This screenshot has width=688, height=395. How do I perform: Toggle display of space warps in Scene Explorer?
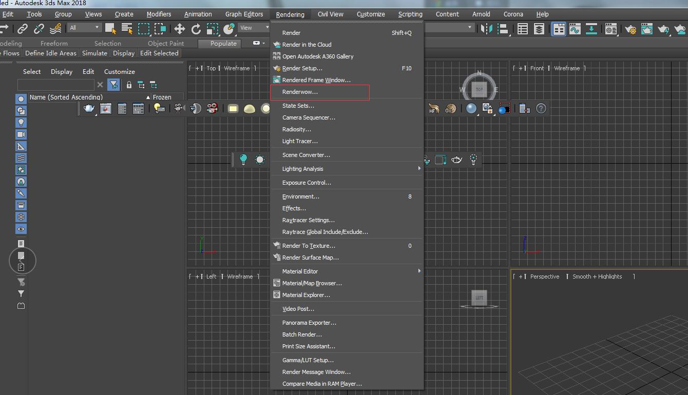tap(21, 158)
